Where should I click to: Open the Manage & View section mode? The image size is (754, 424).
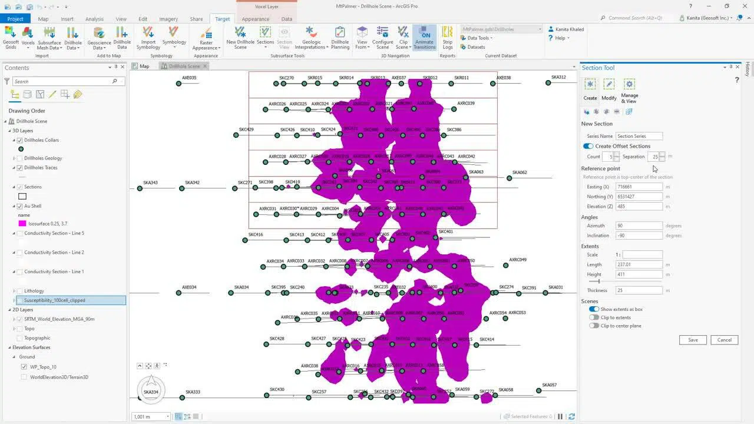pos(629,91)
